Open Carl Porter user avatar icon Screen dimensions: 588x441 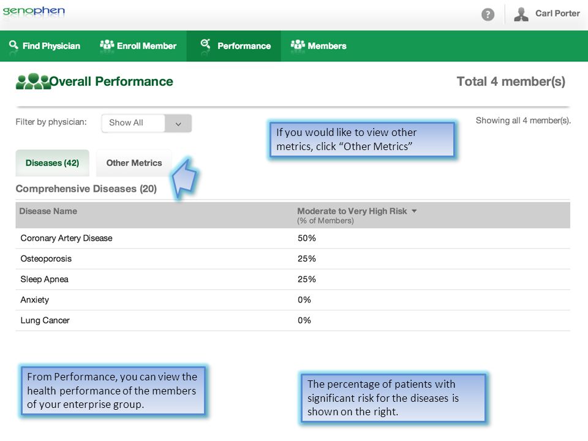coord(521,14)
